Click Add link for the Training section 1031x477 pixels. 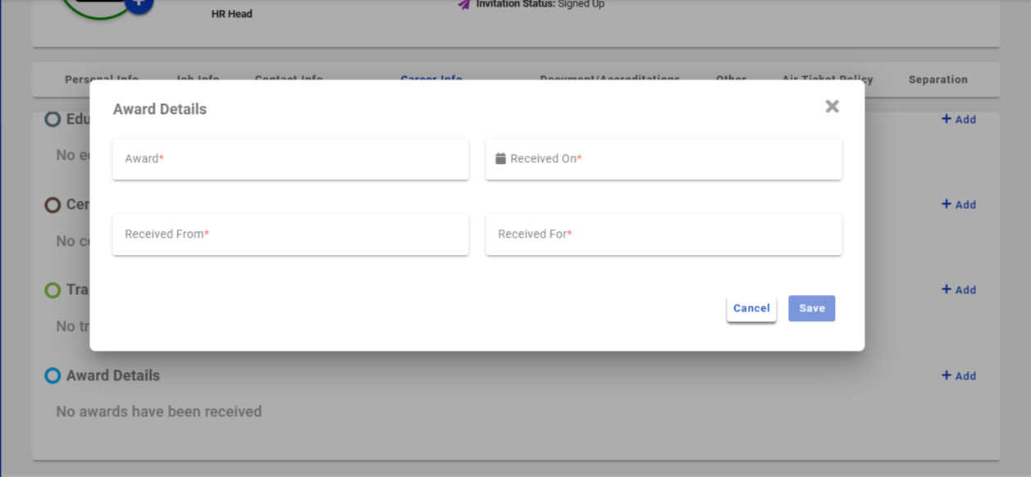(958, 290)
